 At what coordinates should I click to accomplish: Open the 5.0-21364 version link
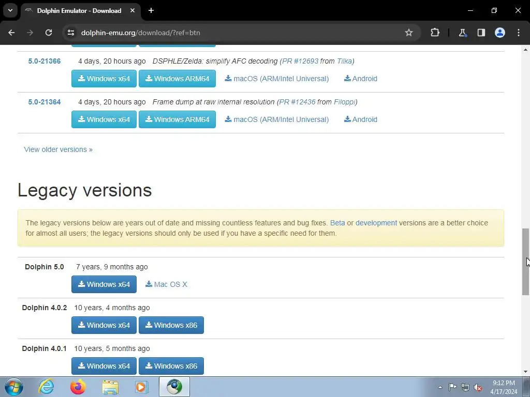coord(45,102)
